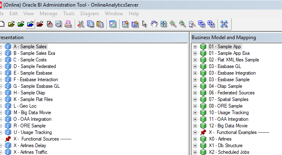The height and width of the screenshot is (155, 282).
Task: Select B - Sample Sales Exa subject area
Action: 34,53
